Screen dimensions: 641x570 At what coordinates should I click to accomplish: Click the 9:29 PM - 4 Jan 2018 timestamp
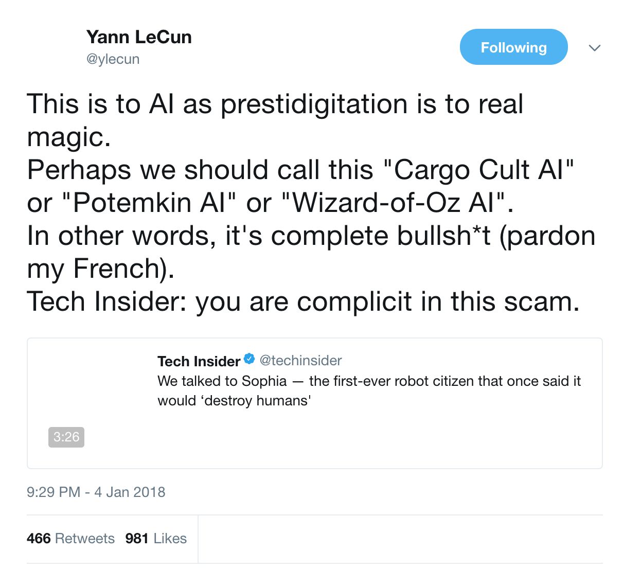96,492
